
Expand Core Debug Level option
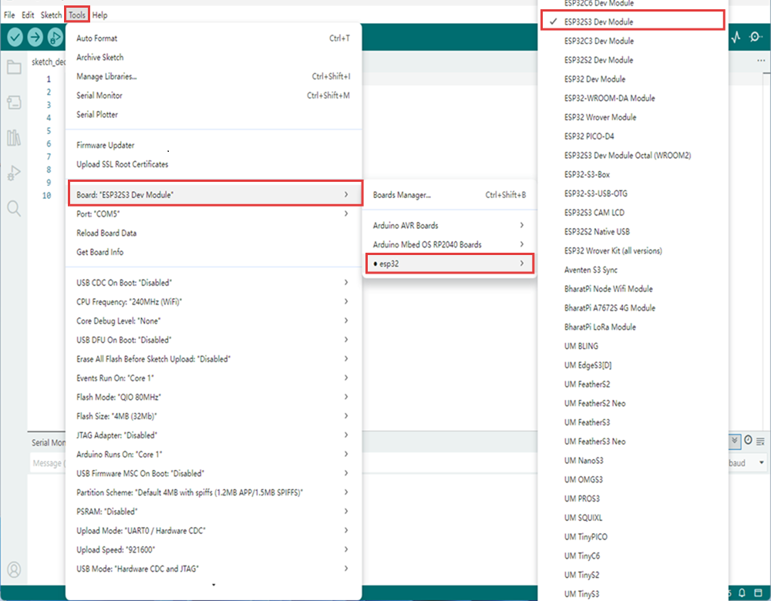coord(214,321)
